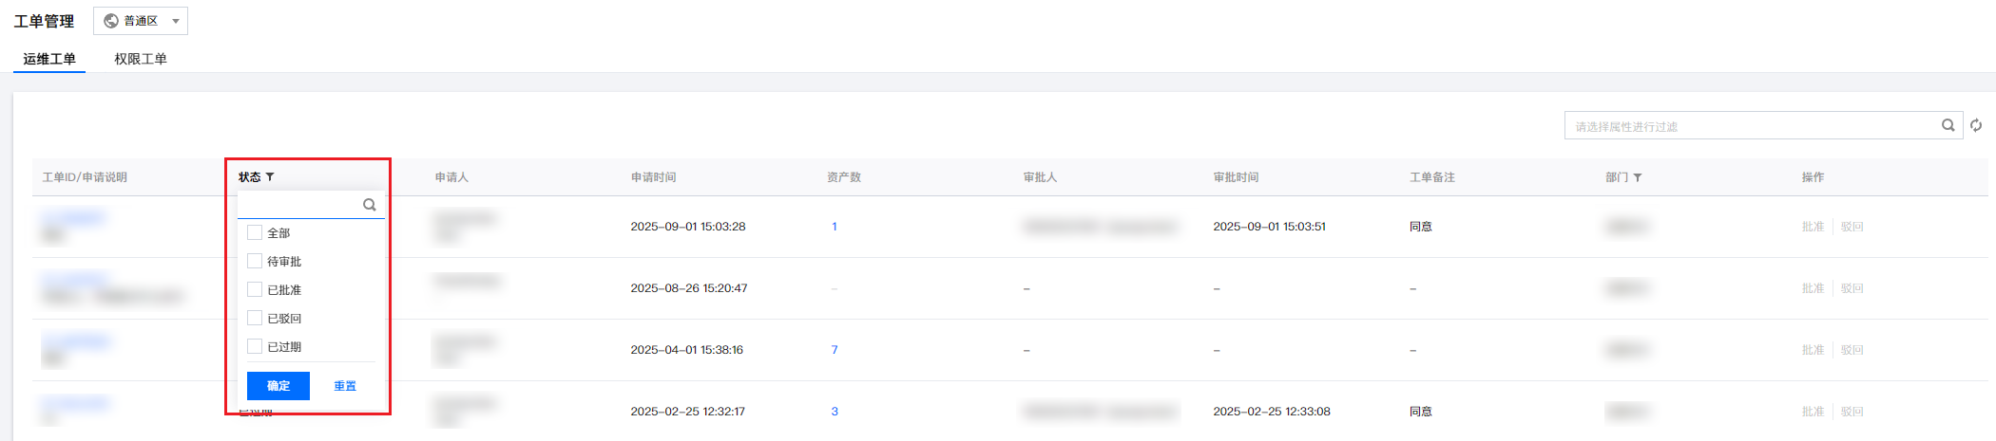Click the refresh icon beside search bar
Screen dimensions: 1996x441
(x=1976, y=125)
